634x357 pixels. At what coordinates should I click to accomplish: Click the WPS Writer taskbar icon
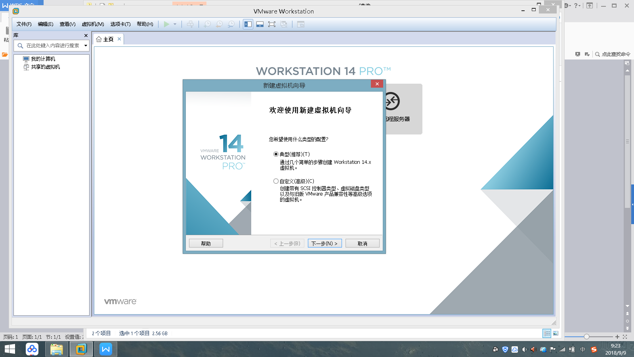(106, 349)
